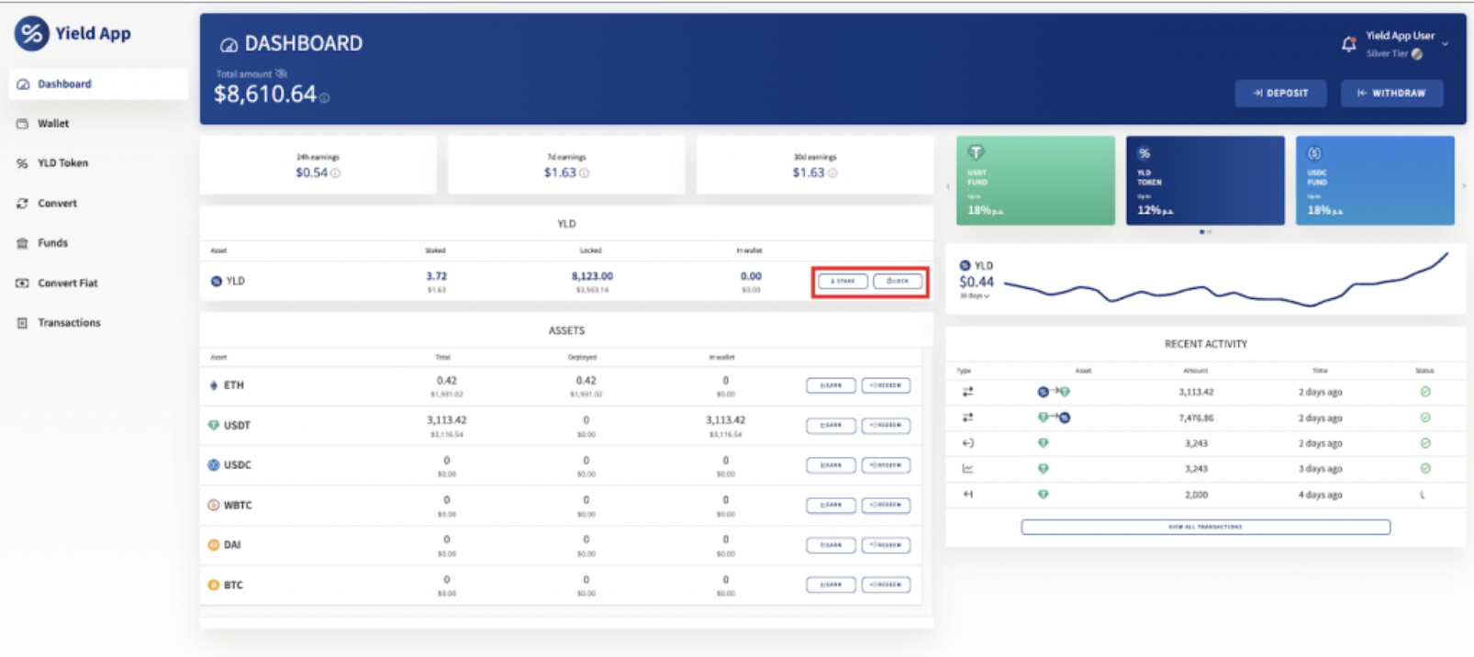
Task: Click the WBTC coin icon in Assets
Action: click(x=214, y=505)
